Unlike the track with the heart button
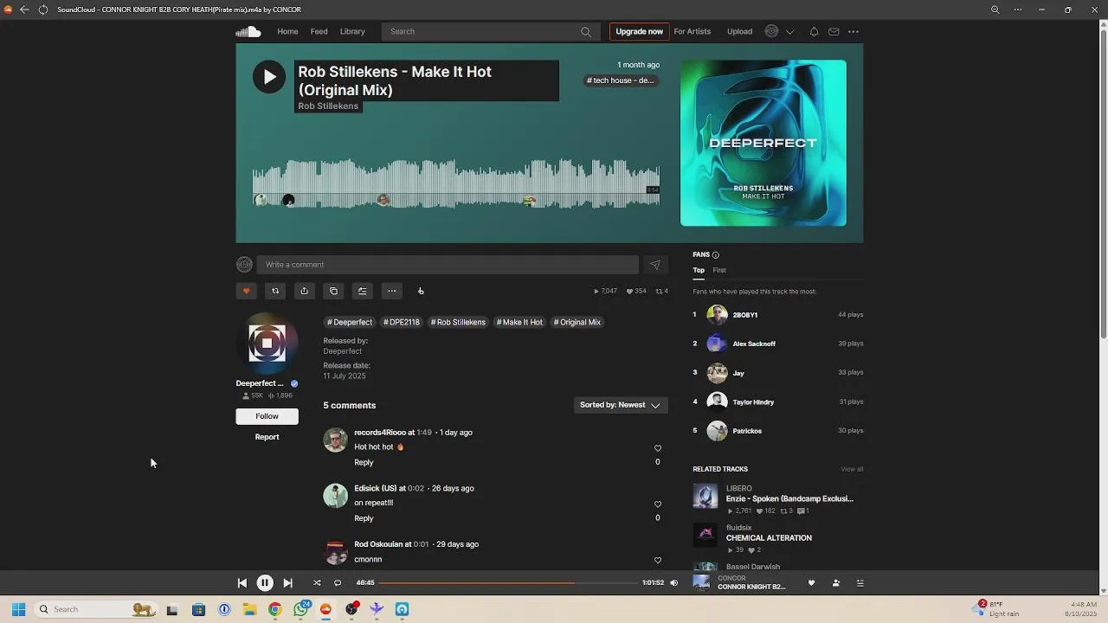 tap(246, 292)
